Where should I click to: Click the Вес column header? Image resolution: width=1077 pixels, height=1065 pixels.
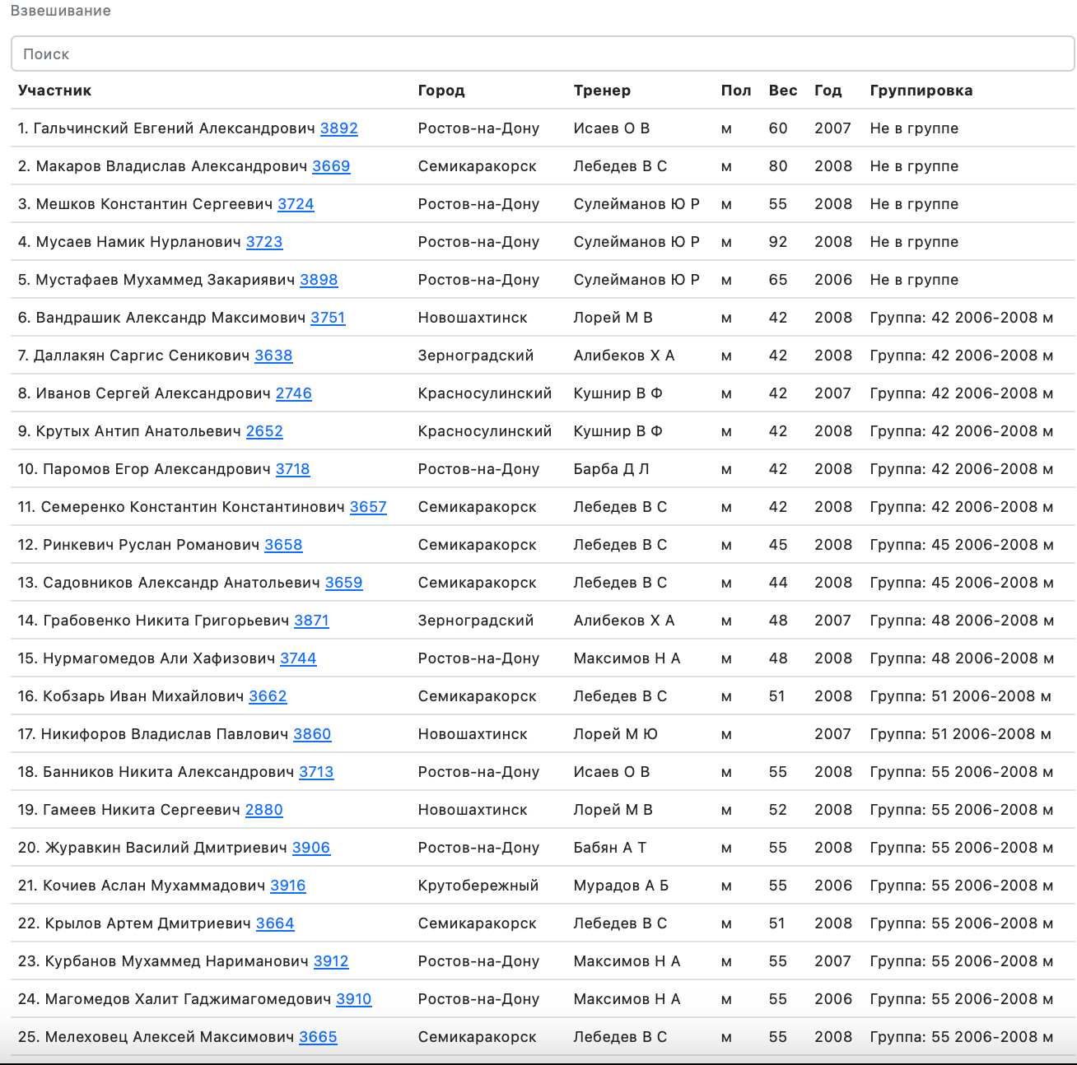point(783,91)
